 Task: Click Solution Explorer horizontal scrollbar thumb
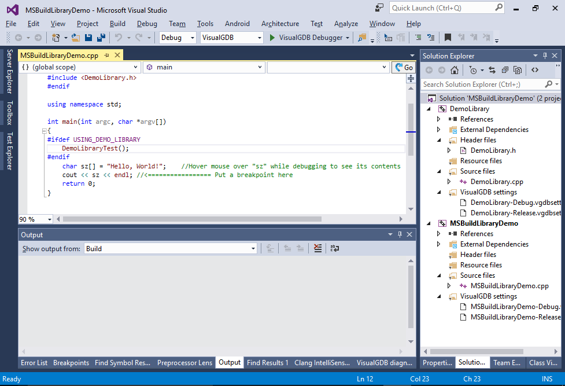click(x=477, y=351)
